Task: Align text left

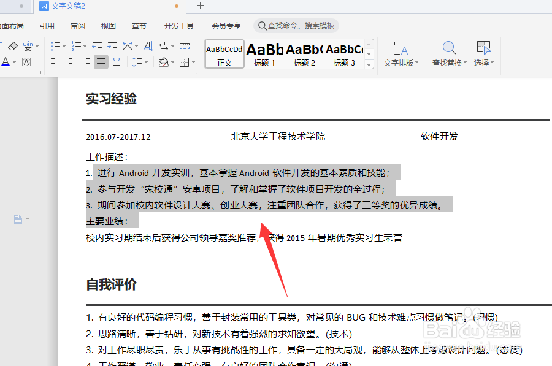Action: [55, 63]
